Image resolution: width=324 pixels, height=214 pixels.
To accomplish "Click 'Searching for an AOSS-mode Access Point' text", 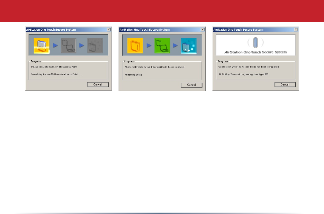I will pos(56,74).
